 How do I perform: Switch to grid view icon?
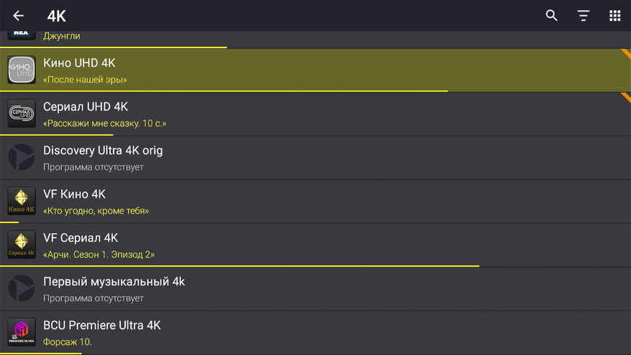point(615,16)
